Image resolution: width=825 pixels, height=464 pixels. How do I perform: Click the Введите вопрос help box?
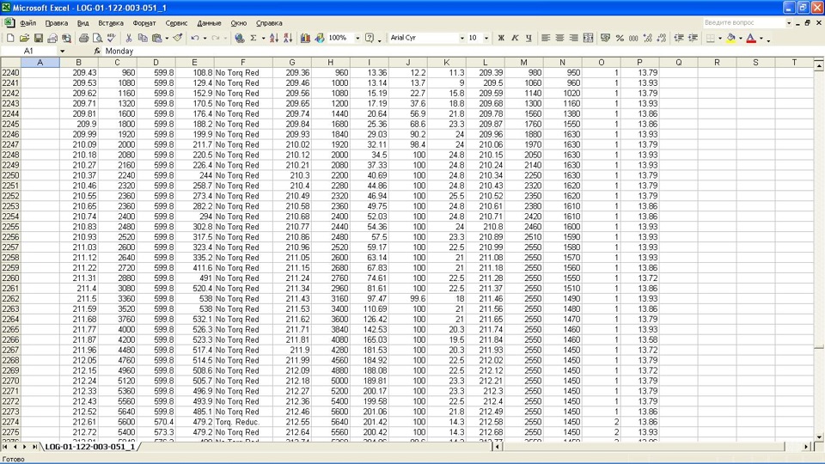click(x=743, y=22)
